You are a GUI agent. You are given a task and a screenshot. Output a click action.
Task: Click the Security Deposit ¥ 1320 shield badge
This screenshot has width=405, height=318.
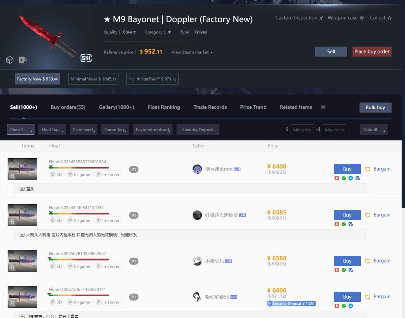pyautogui.click(x=291, y=303)
